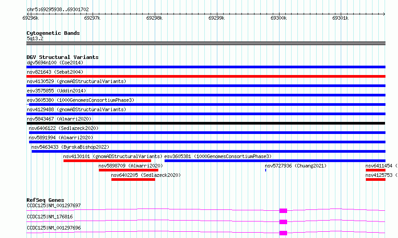Image resolution: width=398 pixels, height=238 pixels.
Task: Select the red nsv6402205 variant bar
Action: tap(133, 180)
